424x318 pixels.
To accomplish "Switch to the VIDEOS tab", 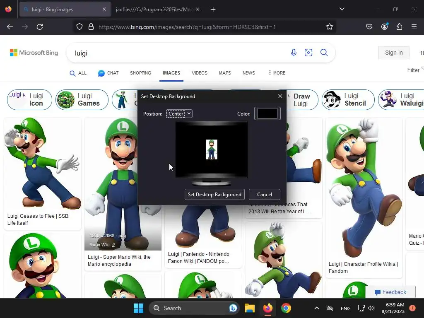I will [200, 73].
